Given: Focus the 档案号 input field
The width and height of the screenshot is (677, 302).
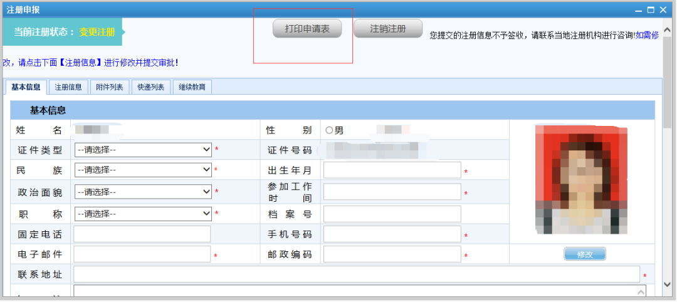Looking at the screenshot, I should [x=392, y=214].
